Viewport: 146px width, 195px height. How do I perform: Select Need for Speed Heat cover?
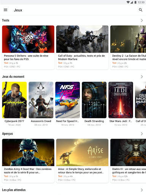tap(68, 100)
